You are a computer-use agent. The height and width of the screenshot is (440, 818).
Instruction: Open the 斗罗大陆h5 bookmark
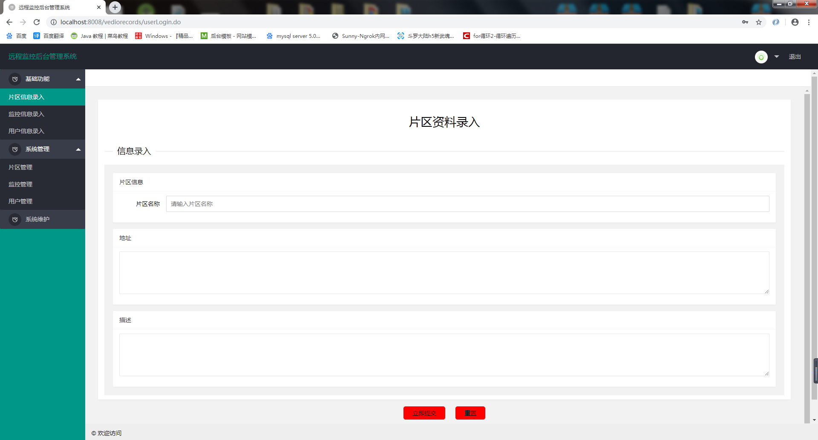pyautogui.click(x=425, y=36)
